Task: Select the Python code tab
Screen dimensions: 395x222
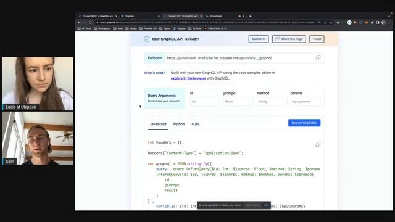Action: tap(179, 124)
